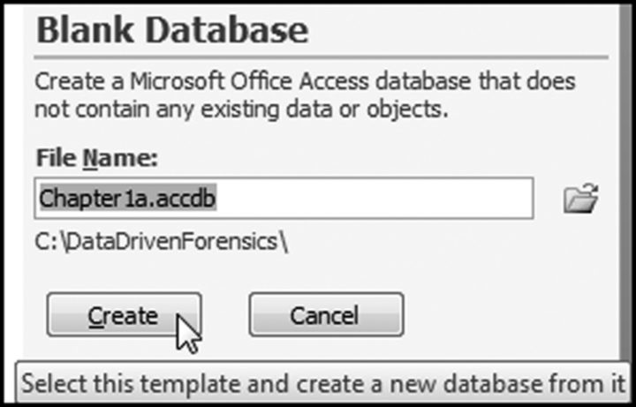Viewport: 636px width, 407px height.
Task: Open the folder browse icon beside File Name
Action: coord(581,199)
